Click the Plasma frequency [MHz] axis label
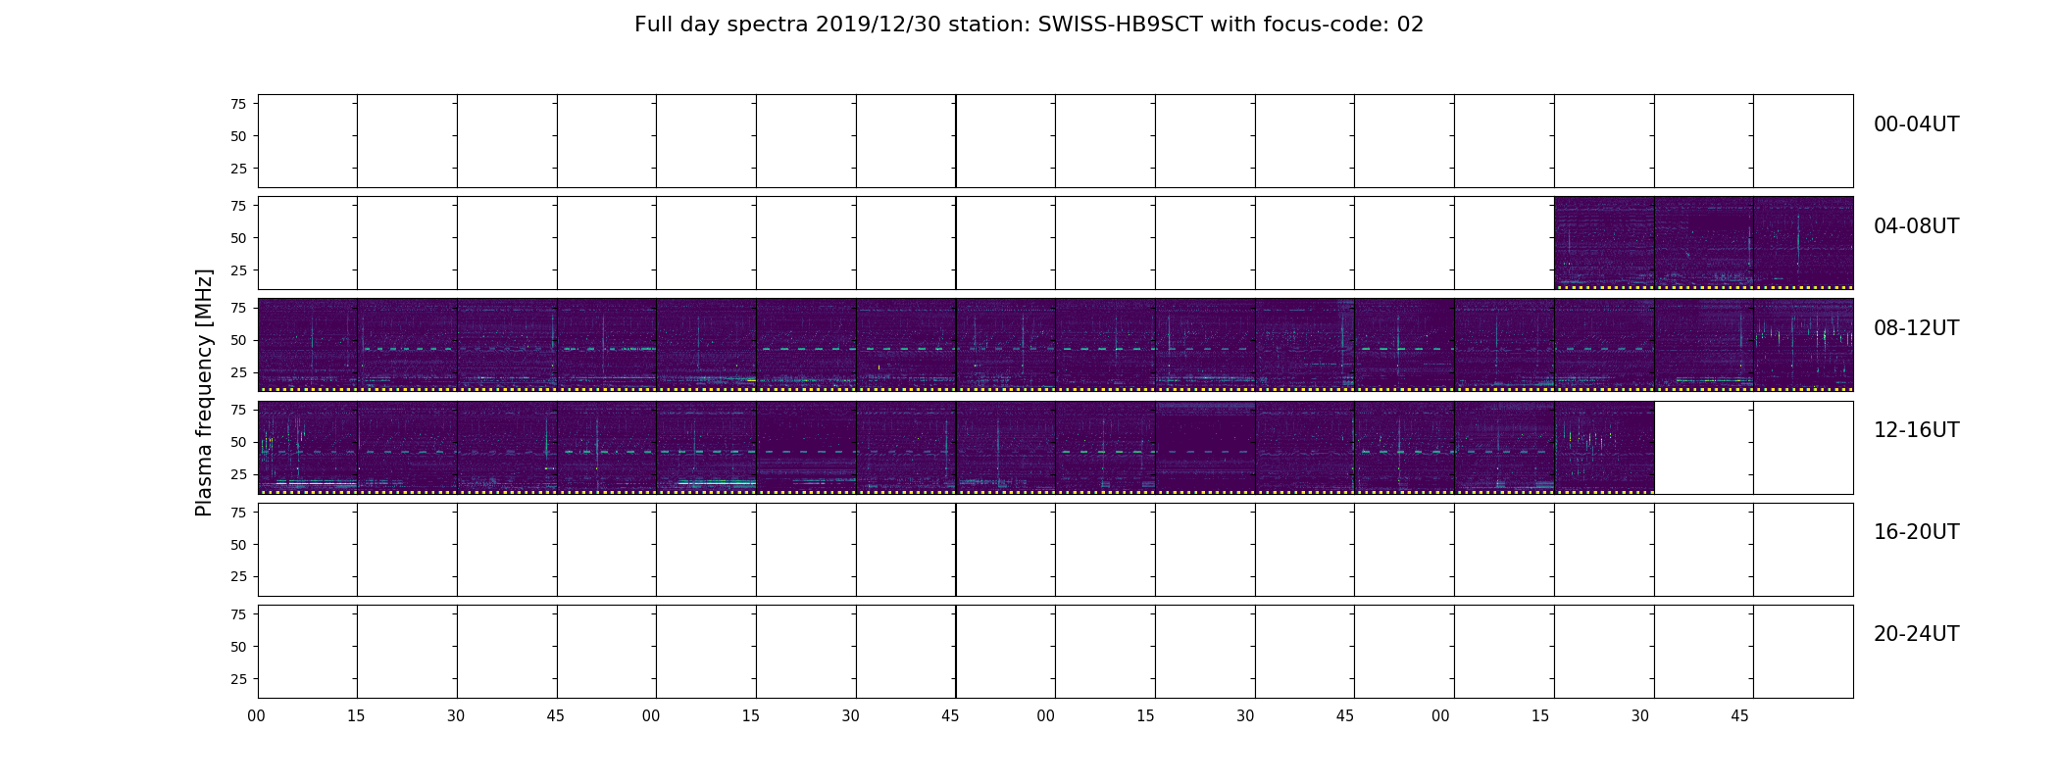 coord(204,393)
